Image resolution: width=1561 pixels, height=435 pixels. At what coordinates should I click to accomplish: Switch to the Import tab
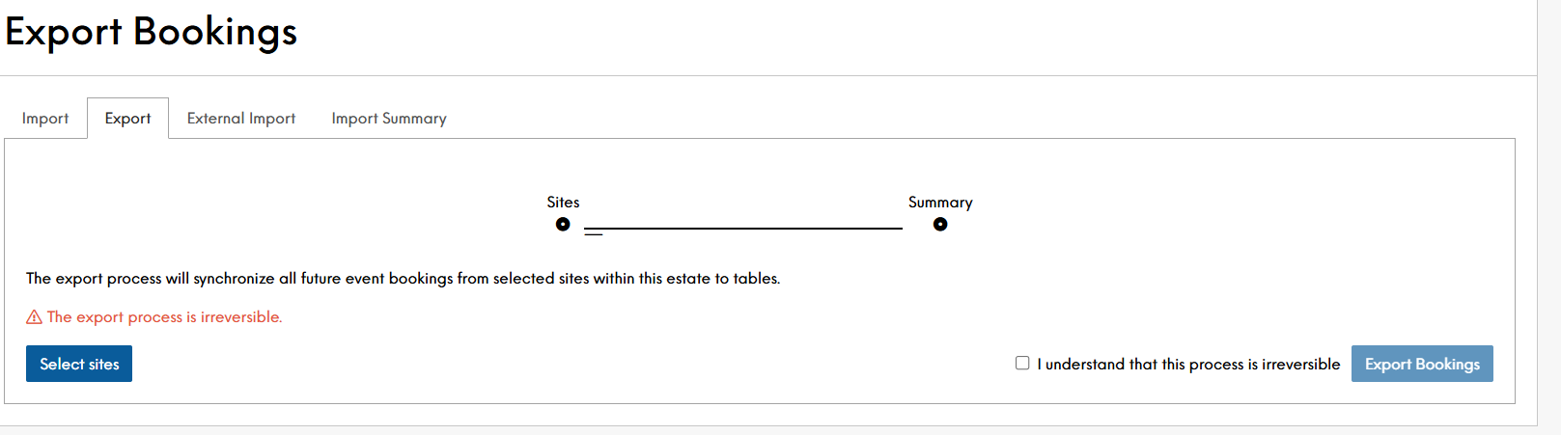45,119
